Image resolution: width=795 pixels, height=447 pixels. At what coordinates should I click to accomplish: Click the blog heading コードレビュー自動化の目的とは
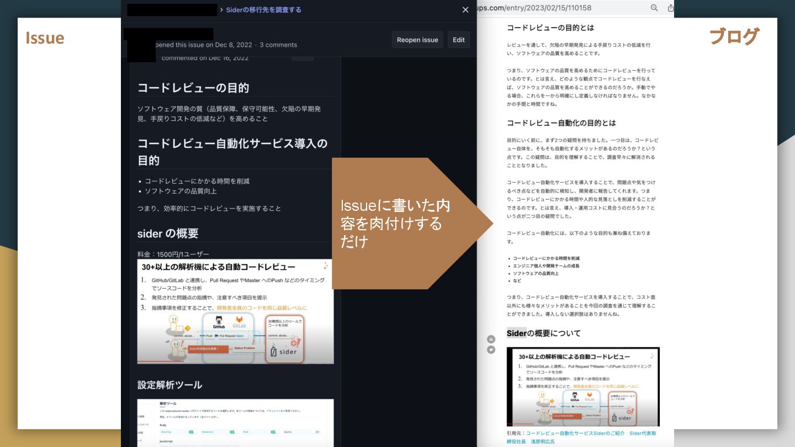click(x=561, y=123)
